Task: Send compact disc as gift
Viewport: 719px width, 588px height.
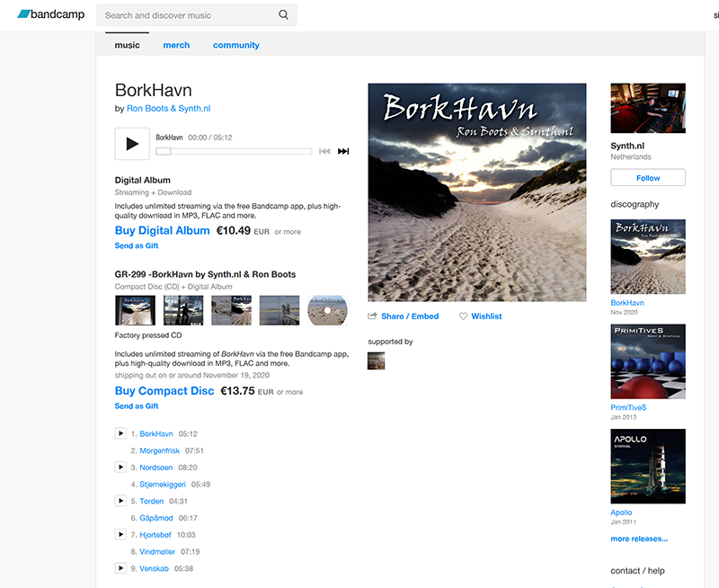Action: coord(137,405)
